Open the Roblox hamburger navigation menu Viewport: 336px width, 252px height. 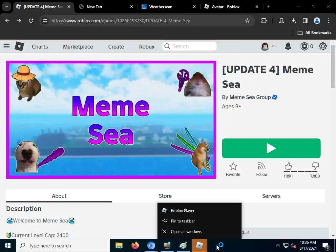[x=7, y=46]
